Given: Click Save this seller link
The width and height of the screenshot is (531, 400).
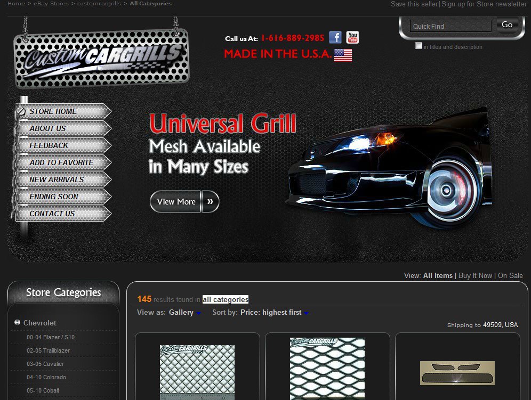Looking at the screenshot, I should click(414, 4).
